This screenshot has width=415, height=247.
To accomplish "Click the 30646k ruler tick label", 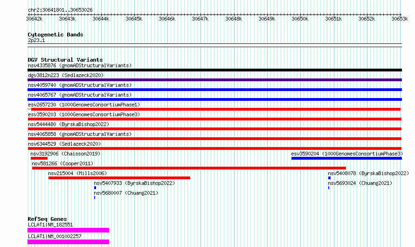I will (167, 19).
